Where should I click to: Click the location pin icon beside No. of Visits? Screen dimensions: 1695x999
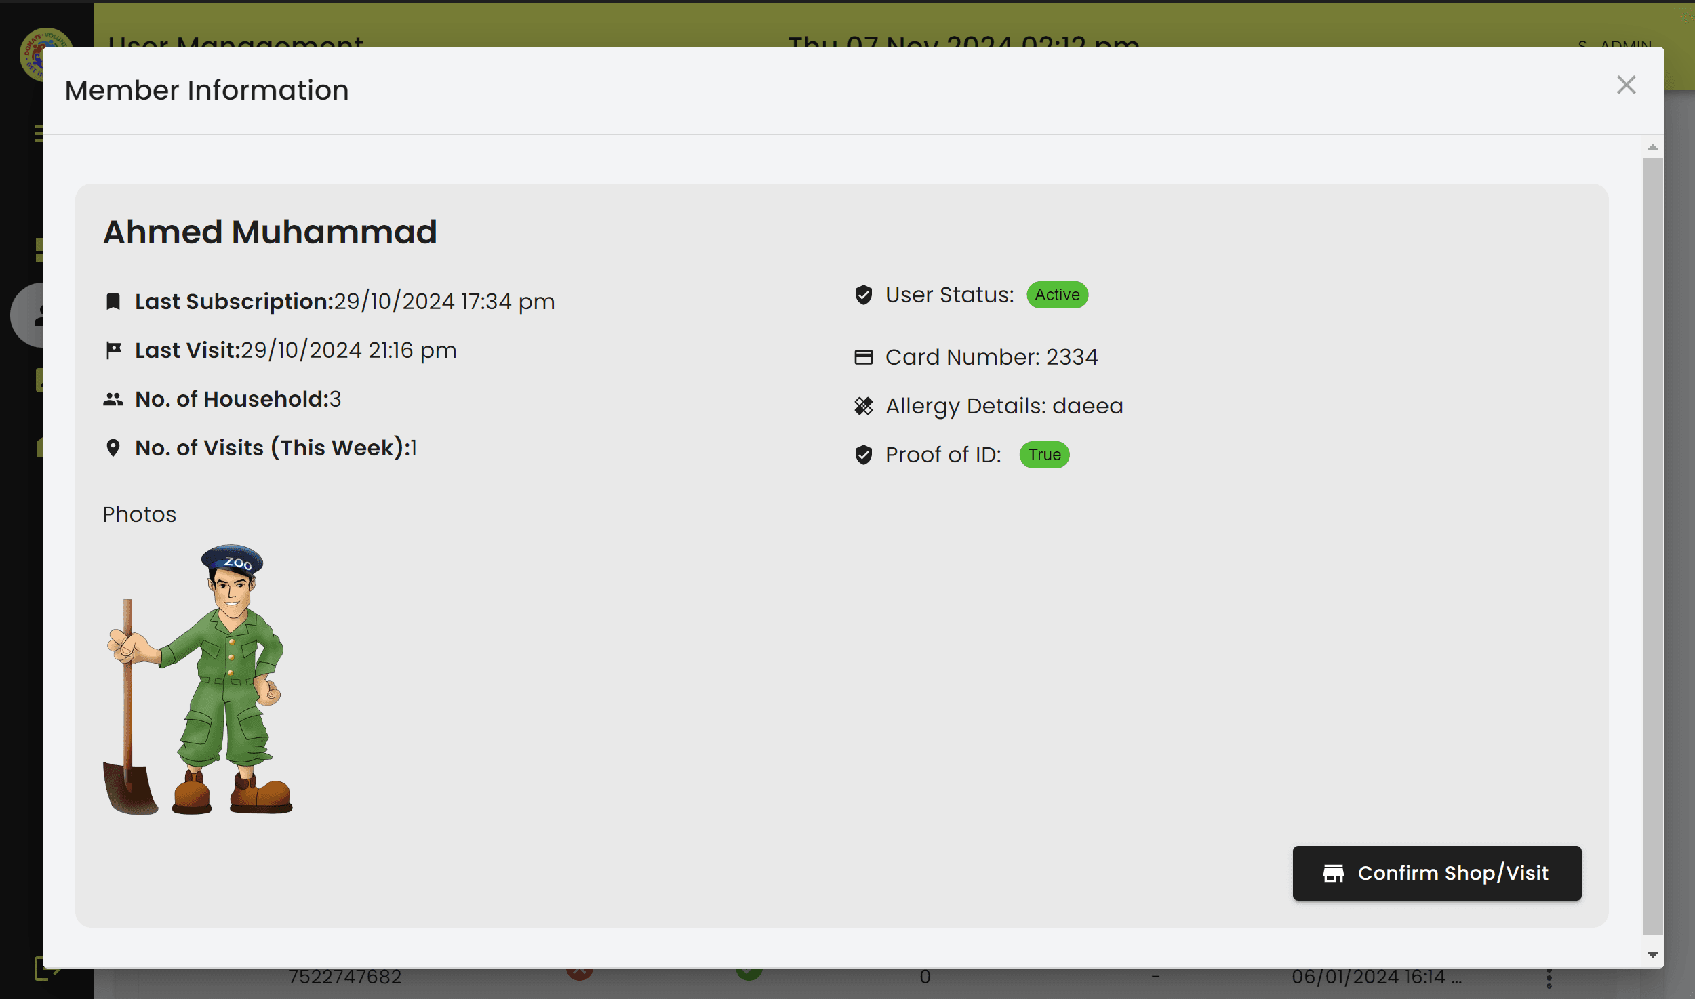tap(113, 448)
